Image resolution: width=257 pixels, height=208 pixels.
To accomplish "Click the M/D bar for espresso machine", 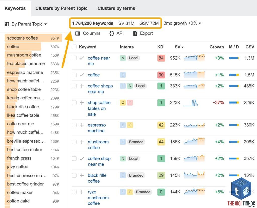I will pyautogui.click(x=234, y=125).
